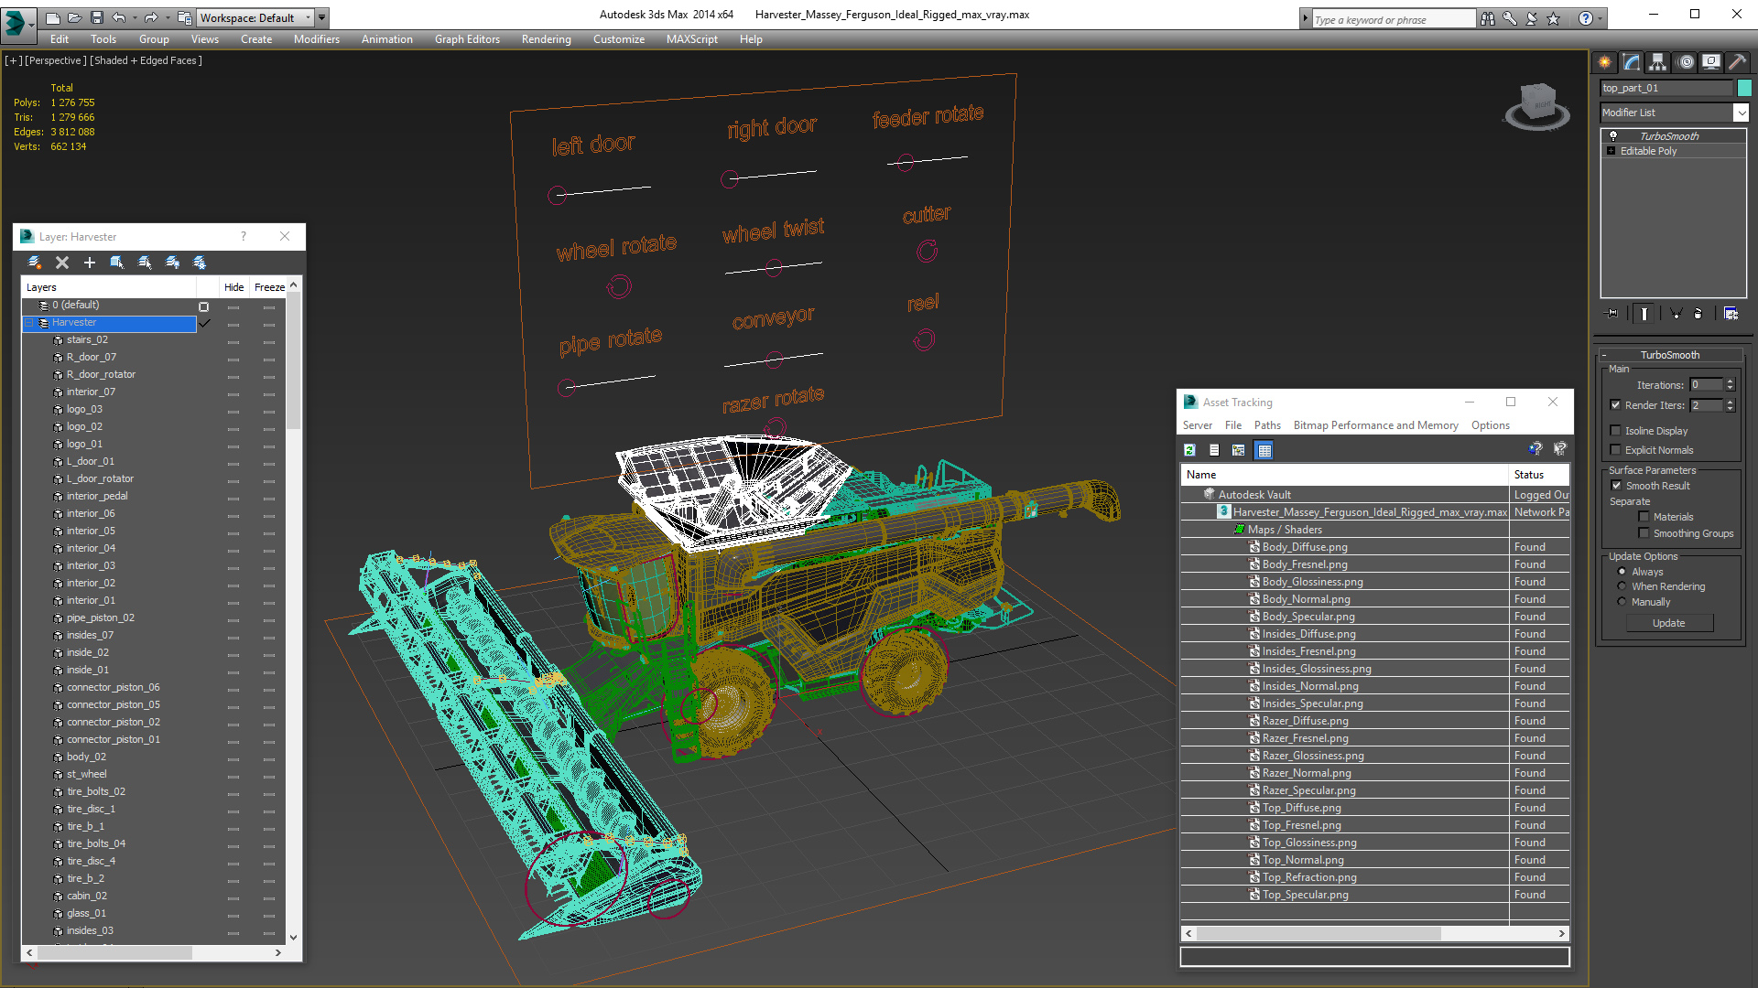Image resolution: width=1758 pixels, height=988 pixels.
Task: Click the Undo arrow icon
Action: pyautogui.click(x=118, y=17)
